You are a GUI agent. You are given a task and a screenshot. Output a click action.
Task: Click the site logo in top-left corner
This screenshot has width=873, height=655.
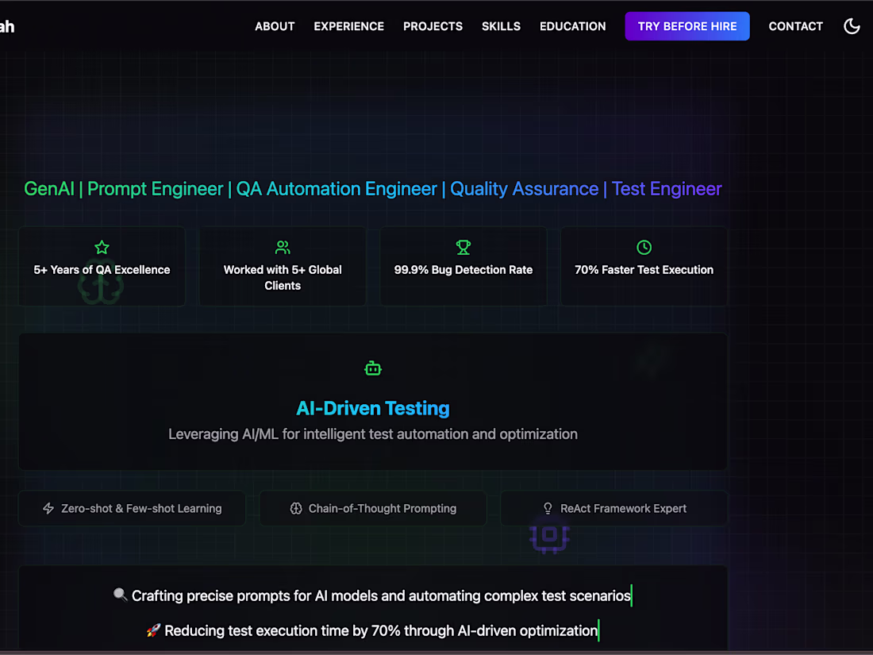pyautogui.click(x=7, y=26)
